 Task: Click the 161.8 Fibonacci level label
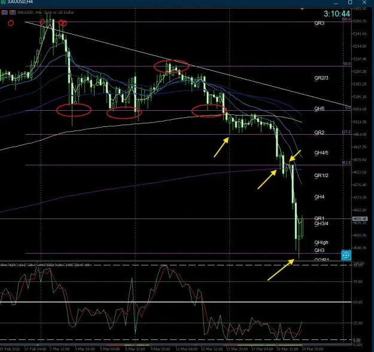point(346,162)
